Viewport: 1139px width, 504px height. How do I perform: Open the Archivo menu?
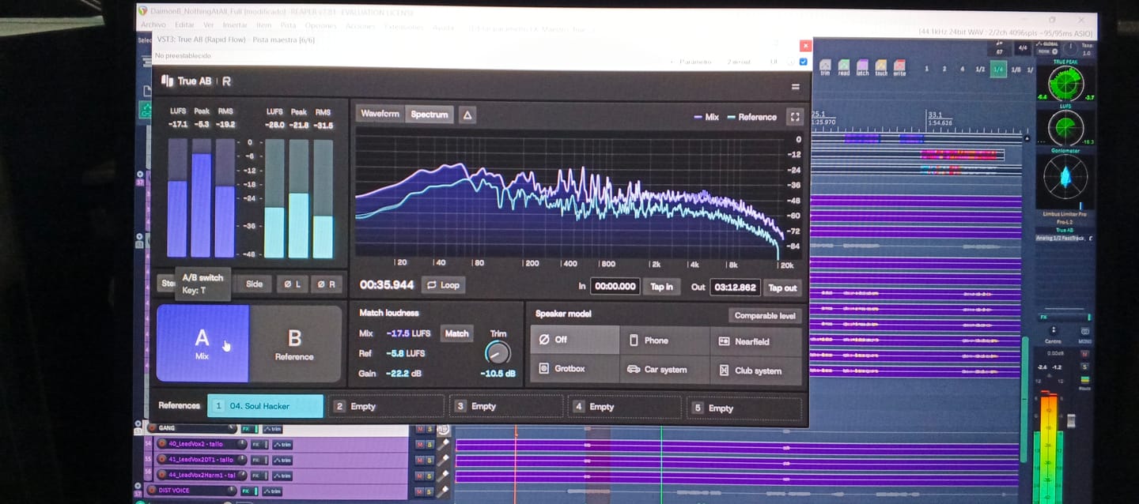point(153,25)
